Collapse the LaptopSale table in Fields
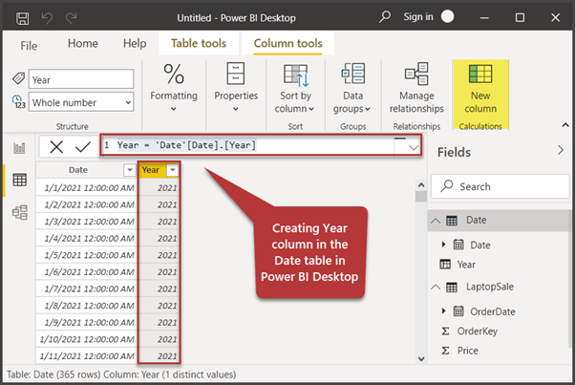Viewport: 575px width, 385px height. (436, 288)
